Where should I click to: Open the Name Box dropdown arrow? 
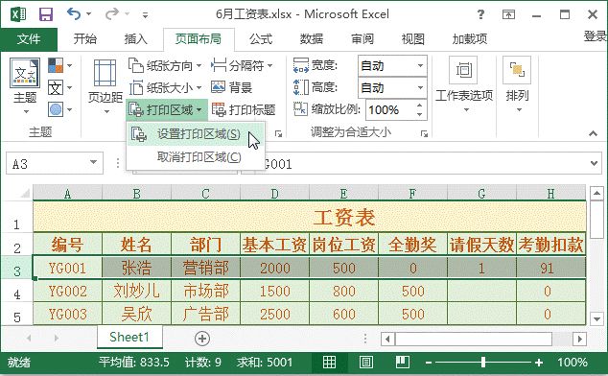point(93,163)
